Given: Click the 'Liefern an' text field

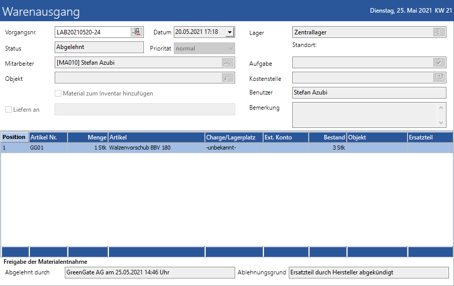Looking at the screenshot, I should [x=145, y=110].
